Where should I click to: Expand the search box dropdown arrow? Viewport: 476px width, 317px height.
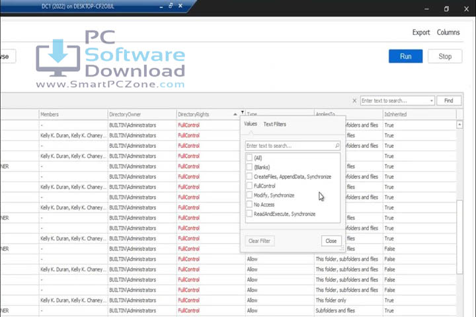[x=431, y=100]
